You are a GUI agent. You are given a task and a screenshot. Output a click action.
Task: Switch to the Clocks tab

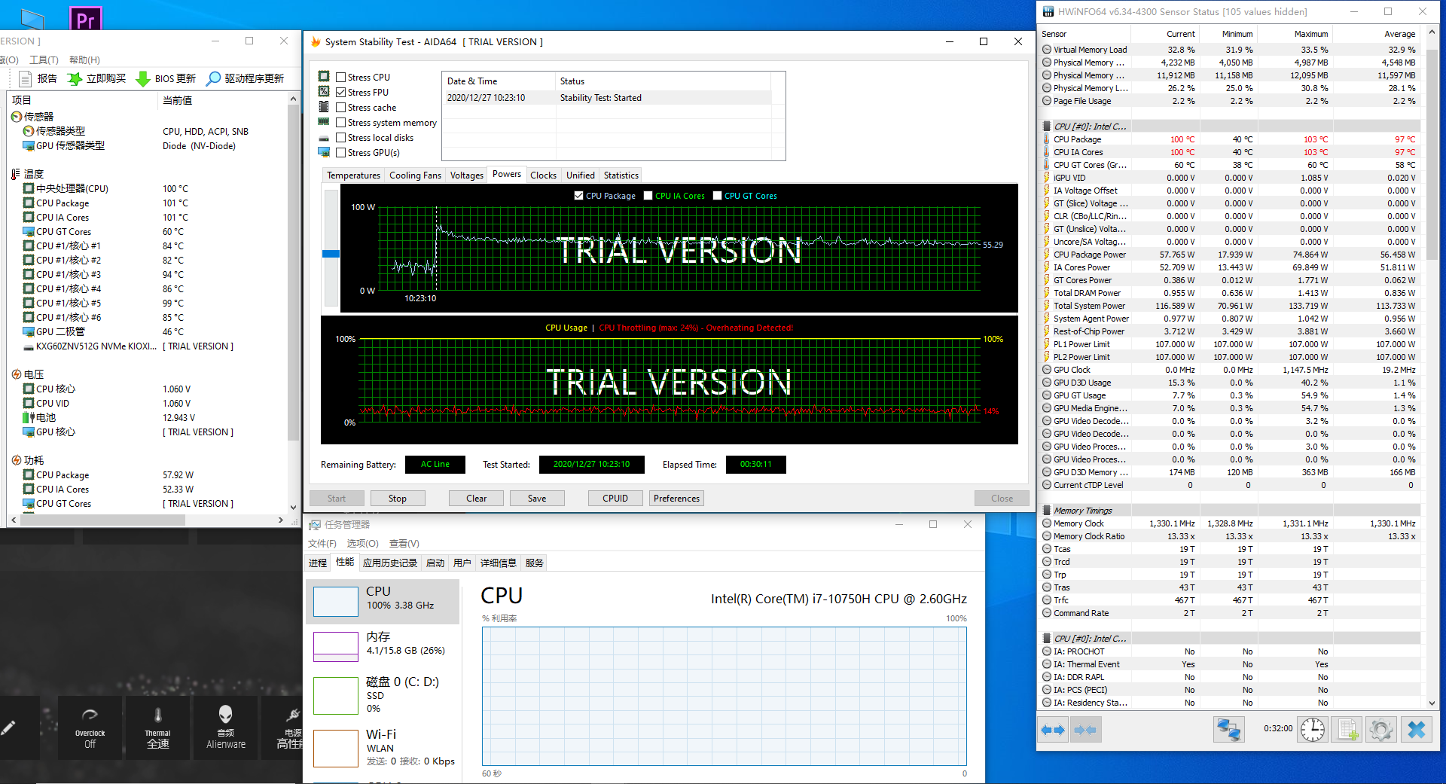[543, 175]
